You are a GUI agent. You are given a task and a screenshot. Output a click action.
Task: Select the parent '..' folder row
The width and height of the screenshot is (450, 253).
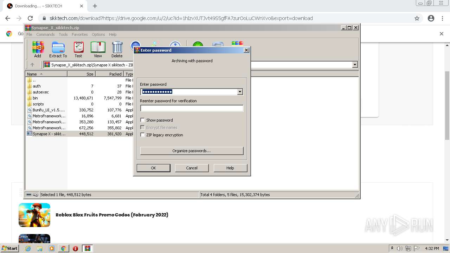tap(79, 80)
